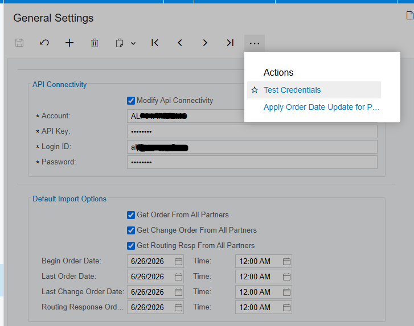
Task: Click the Clipboard copy-paste icon
Action: pos(120,43)
